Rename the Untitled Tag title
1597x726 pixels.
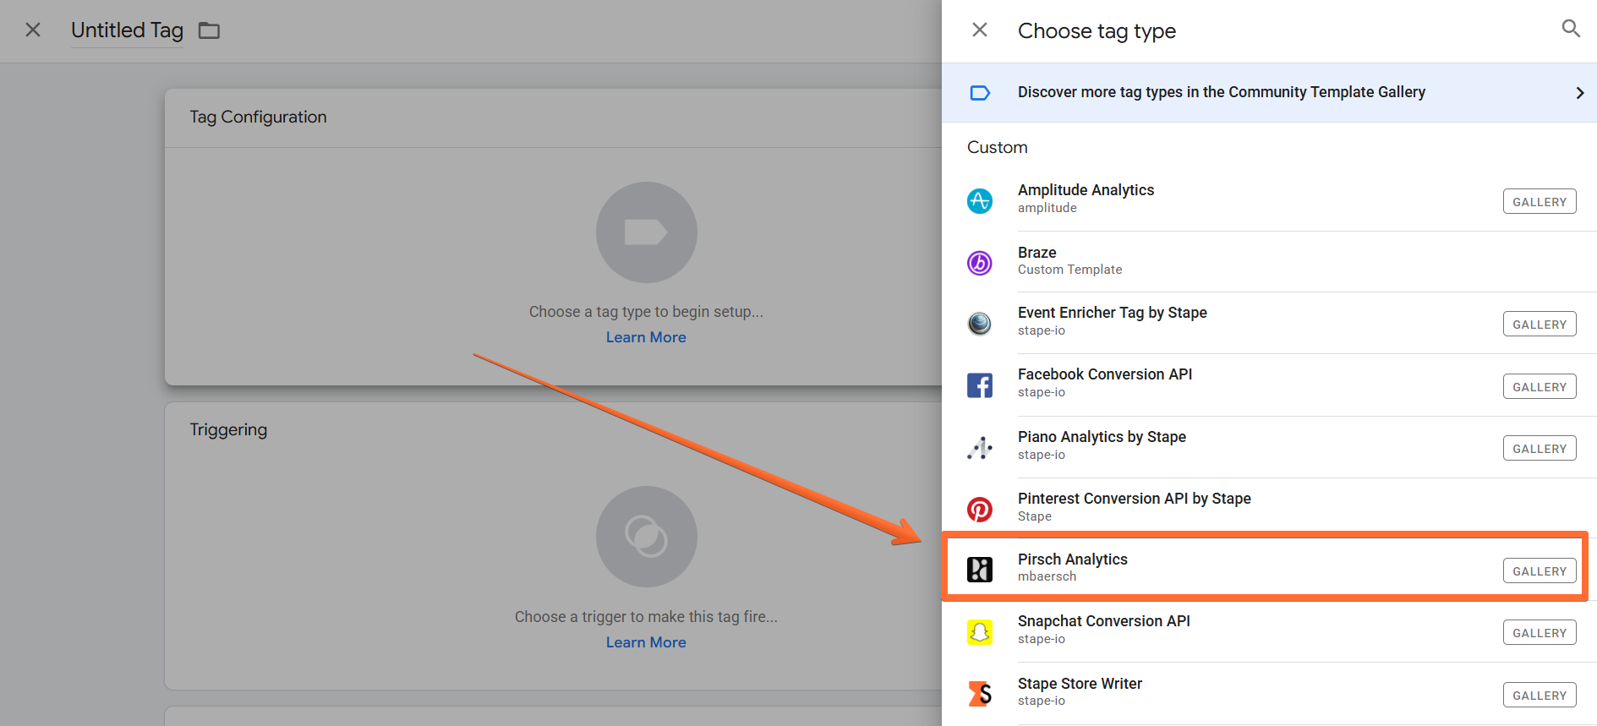coord(127,30)
